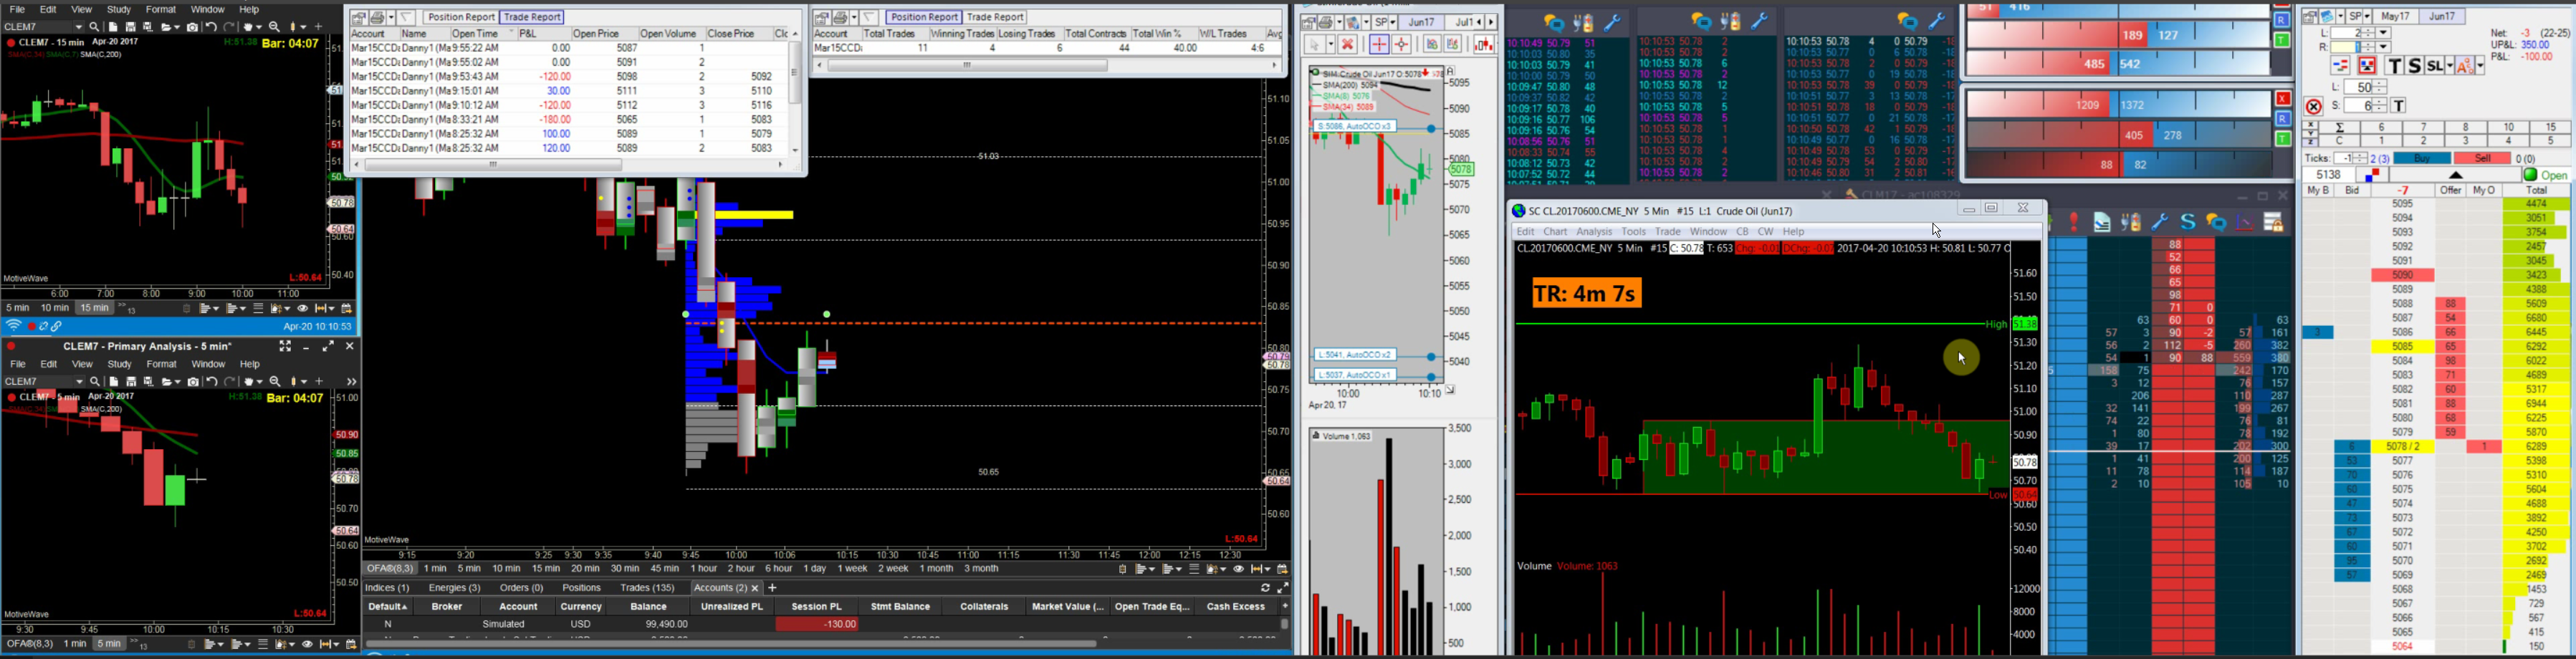This screenshot has width=2576, height=659.
Task: Click the printer icon in the Total Trades summary report window
Action: [841, 18]
